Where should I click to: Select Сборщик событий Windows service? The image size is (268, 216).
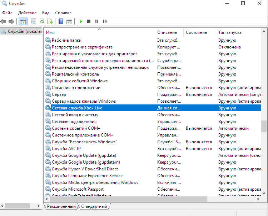[x=80, y=81]
